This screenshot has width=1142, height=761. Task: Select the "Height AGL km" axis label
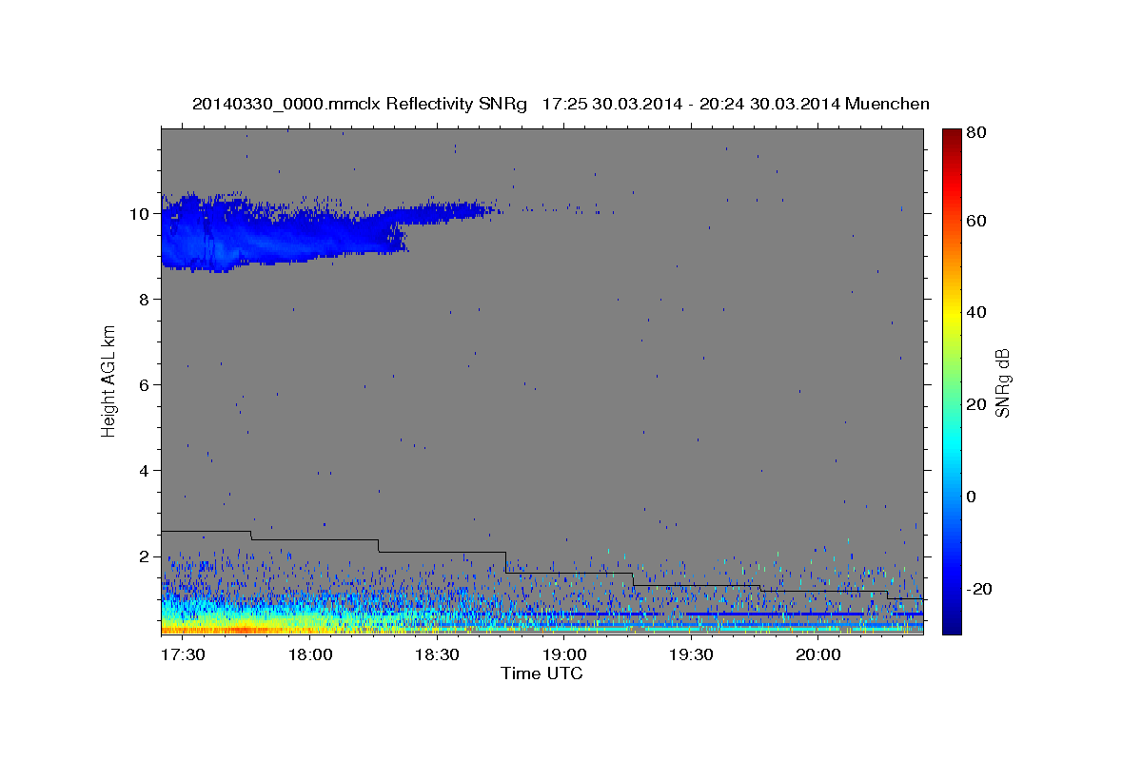pyautogui.click(x=108, y=380)
